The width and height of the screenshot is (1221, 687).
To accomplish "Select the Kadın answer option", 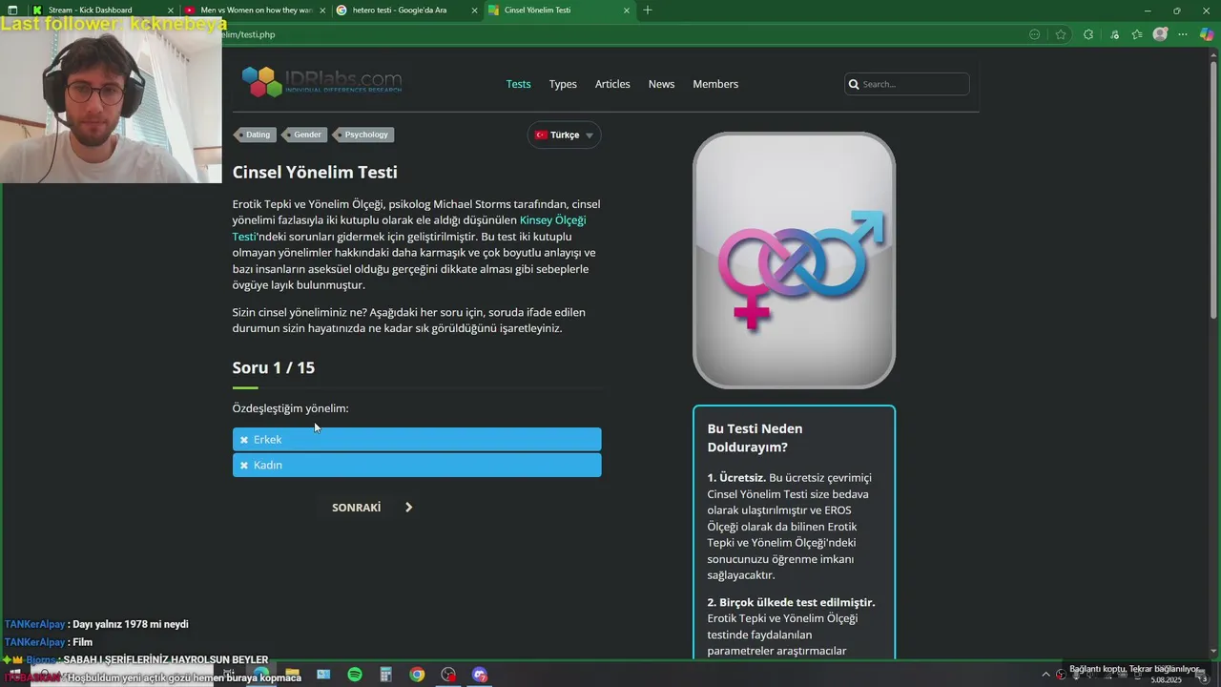I will click(x=417, y=465).
